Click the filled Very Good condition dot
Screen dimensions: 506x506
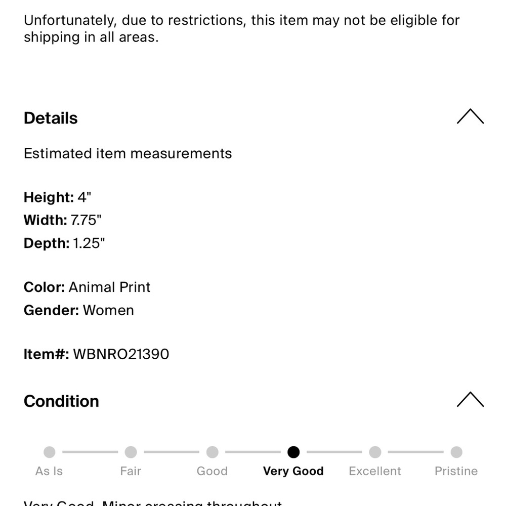pyautogui.click(x=293, y=452)
